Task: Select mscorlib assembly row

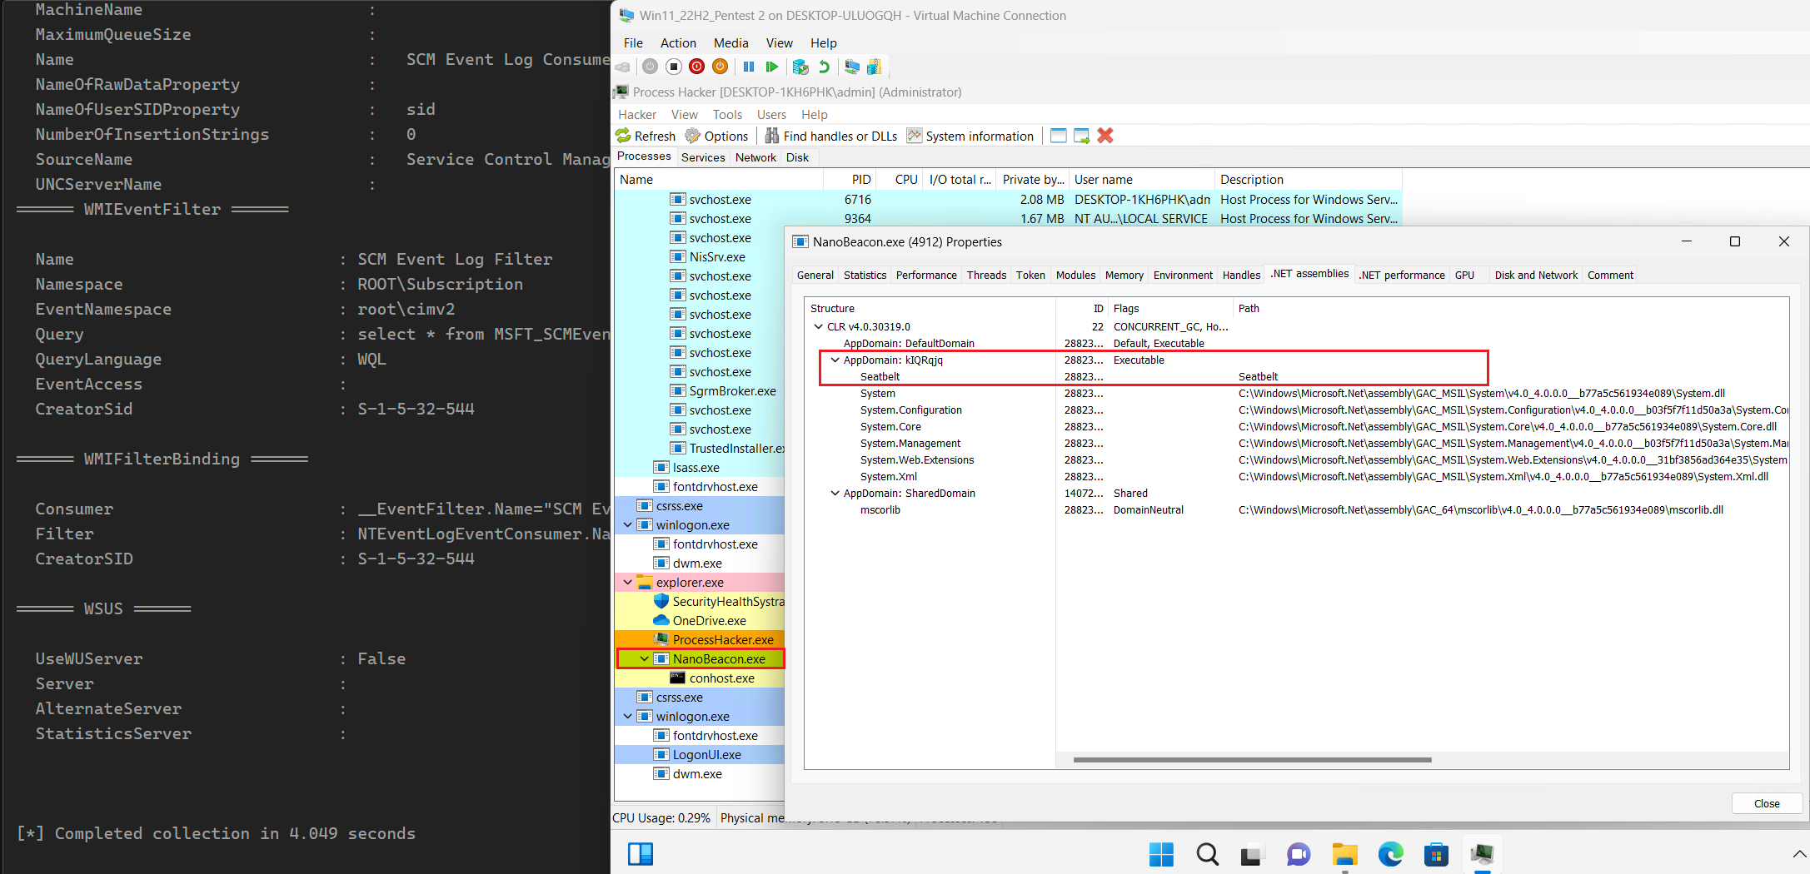Action: click(1296, 509)
